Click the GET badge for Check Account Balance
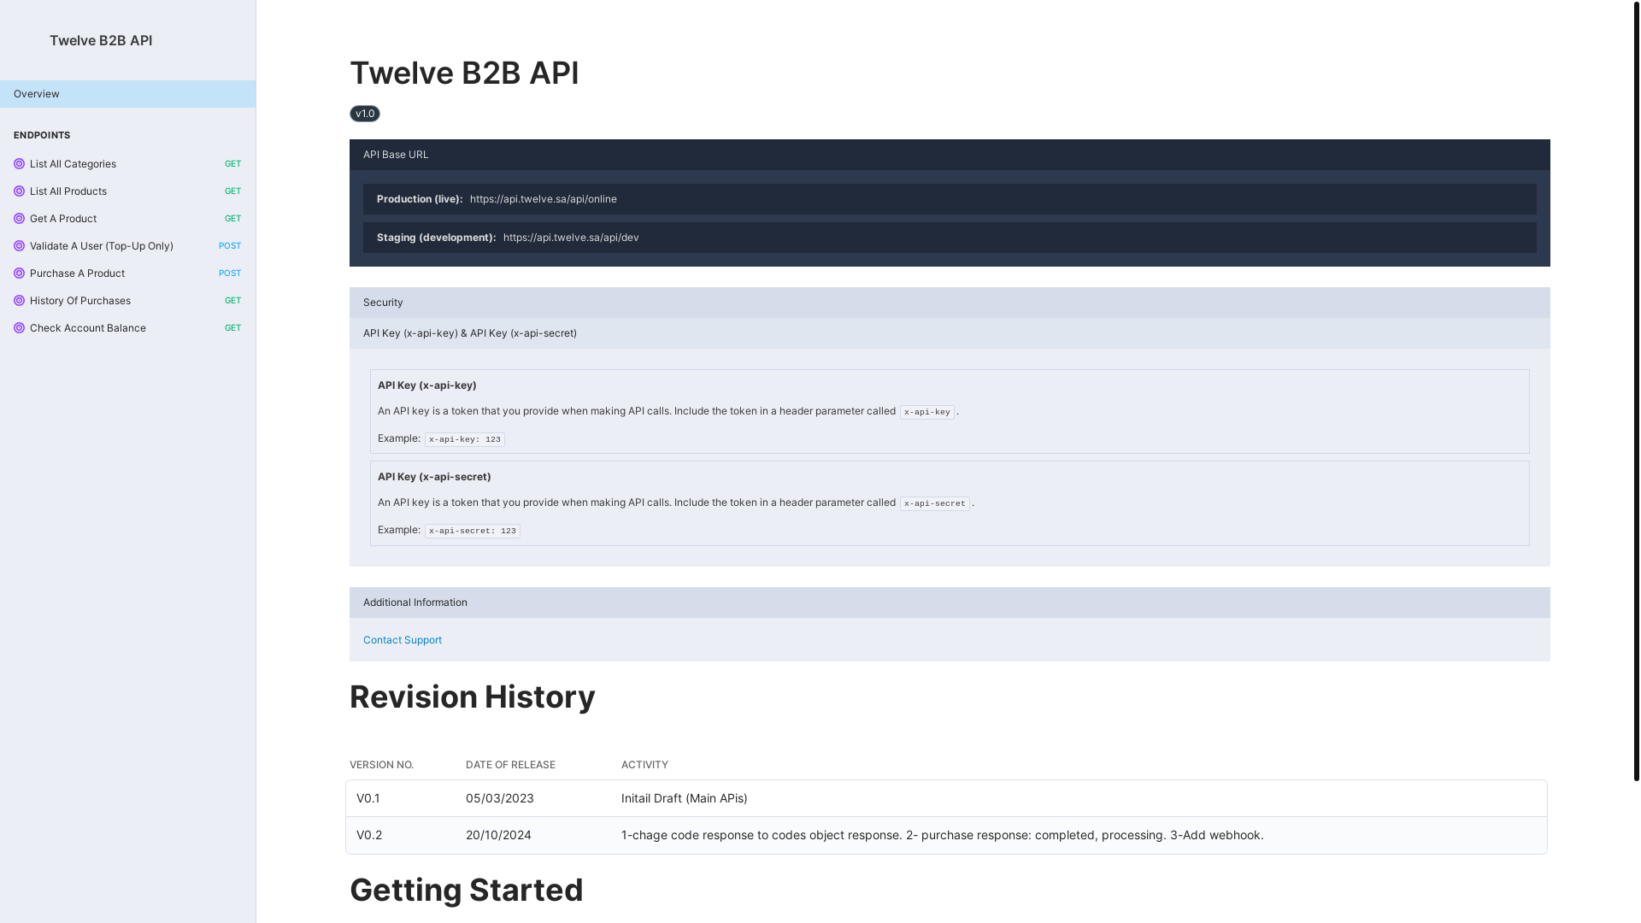Screen dimensions: 1641x923 coord(232,328)
